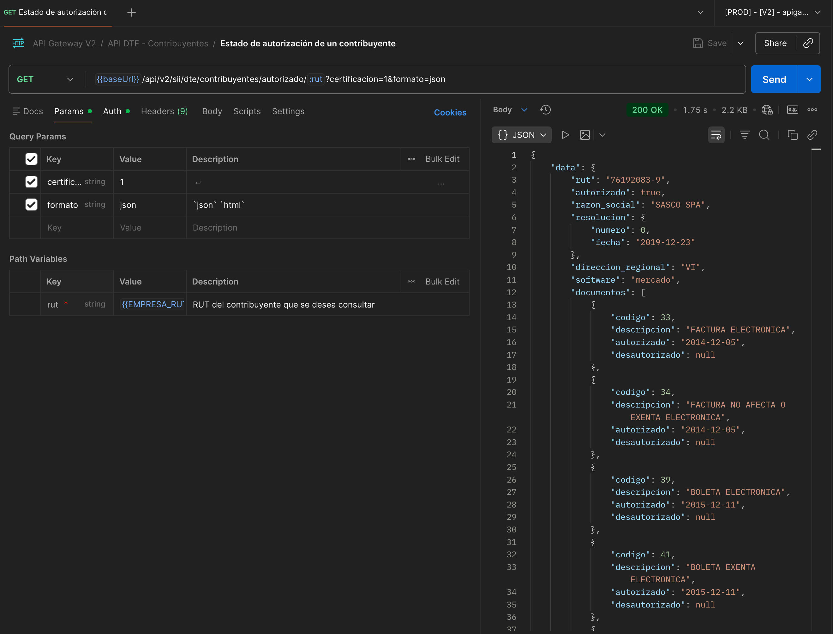The image size is (833, 634).
Task: Expand the Send button options arrow
Action: [x=809, y=79]
